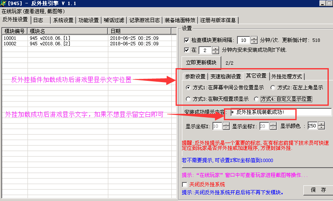
Task: Click the 保存 button
Action: [318, 190]
